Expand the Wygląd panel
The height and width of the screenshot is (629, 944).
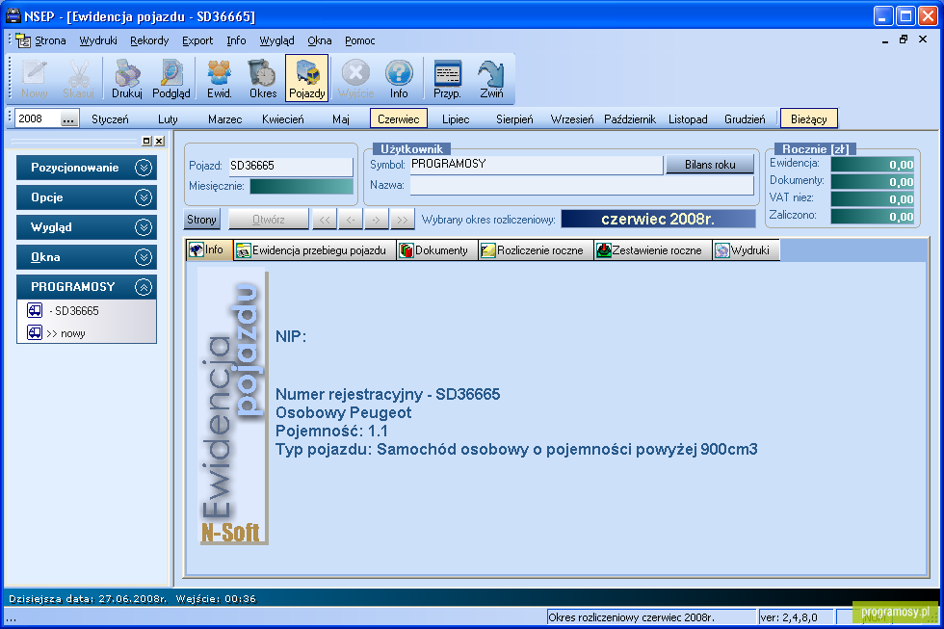tap(86, 227)
